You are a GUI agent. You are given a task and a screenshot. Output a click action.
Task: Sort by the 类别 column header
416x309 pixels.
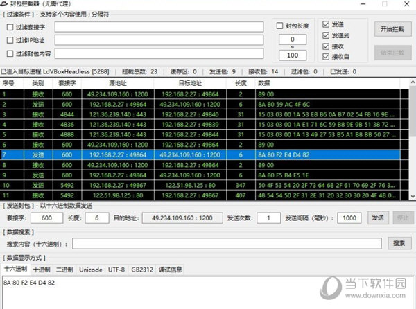(x=38, y=83)
